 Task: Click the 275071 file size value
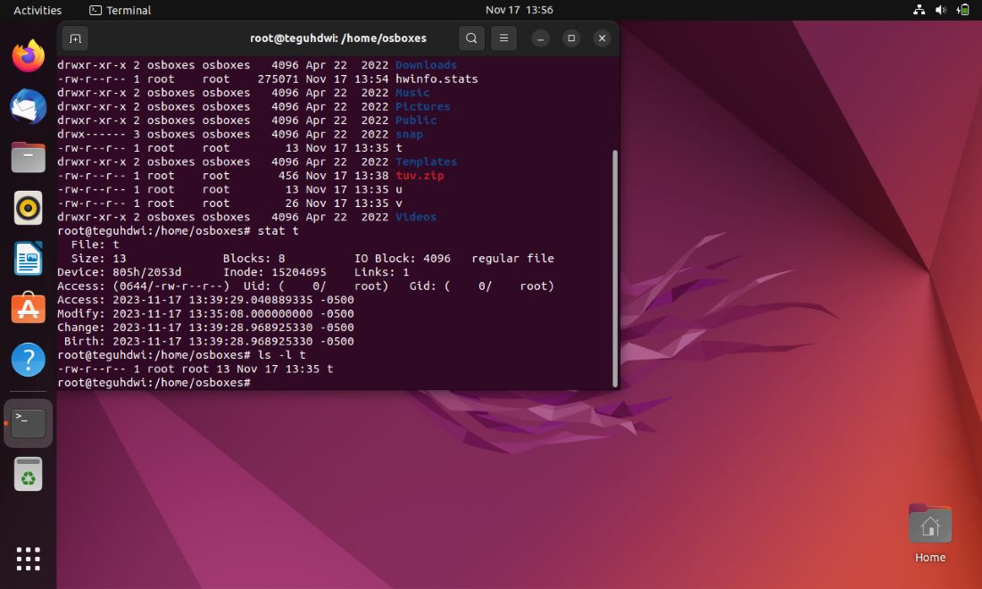278,79
